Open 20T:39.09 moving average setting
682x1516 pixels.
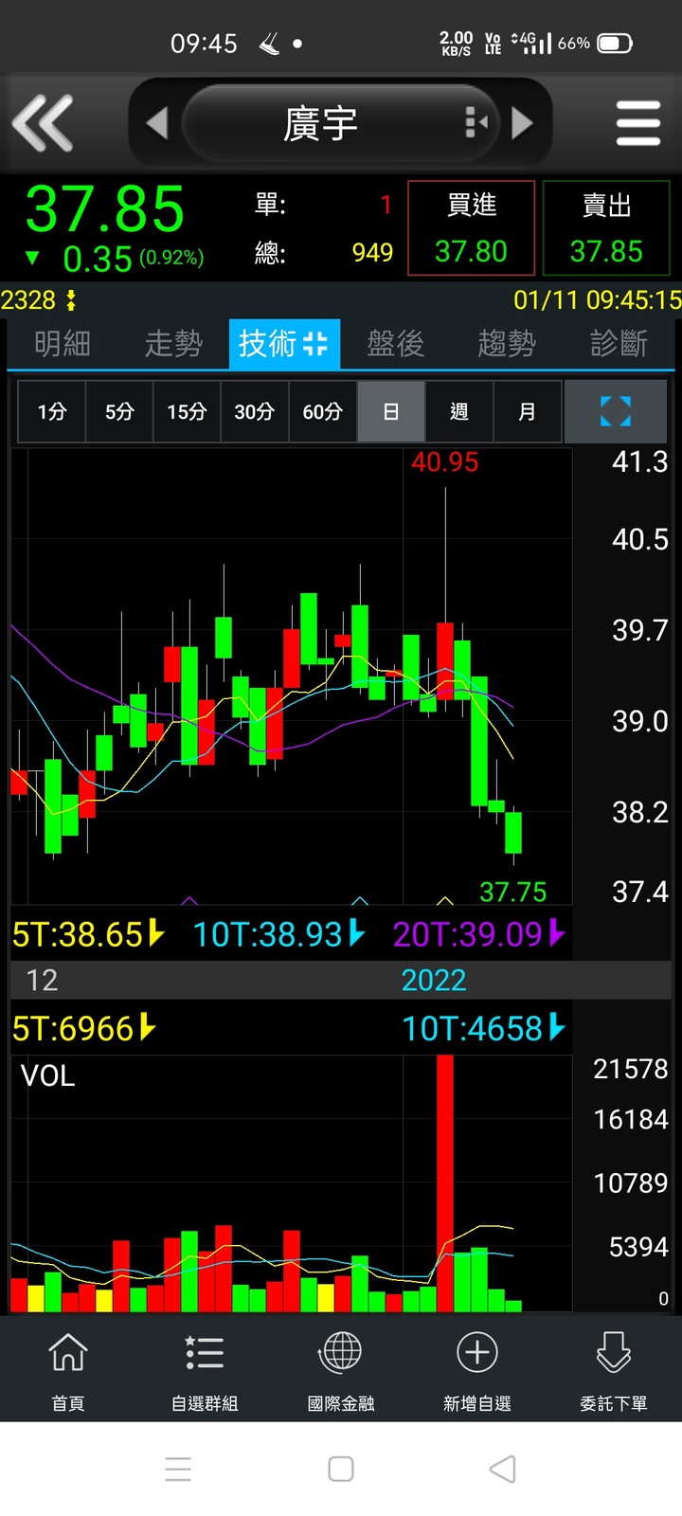(478, 934)
